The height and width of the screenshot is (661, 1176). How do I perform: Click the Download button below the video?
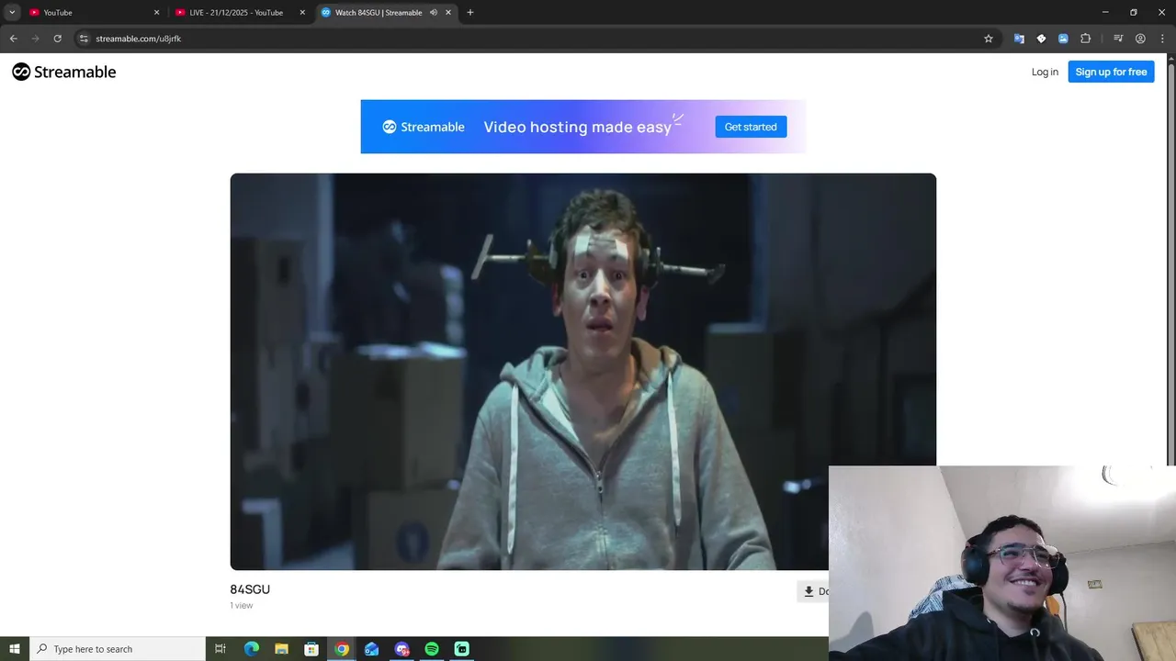(813, 591)
